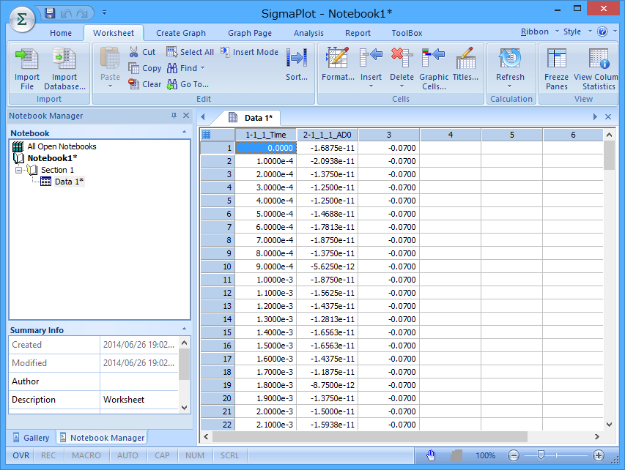Open column Titles editor
The height and width of the screenshot is (470, 625).
click(x=465, y=64)
